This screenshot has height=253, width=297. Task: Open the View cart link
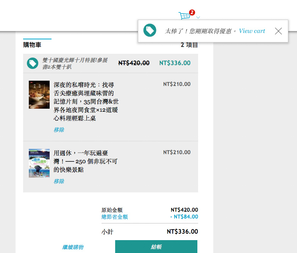[252, 31]
